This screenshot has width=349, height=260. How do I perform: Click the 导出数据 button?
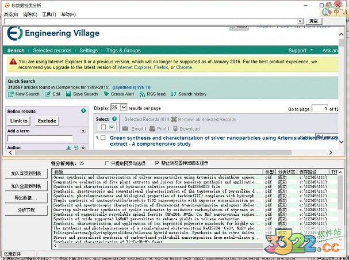coord(26,198)
